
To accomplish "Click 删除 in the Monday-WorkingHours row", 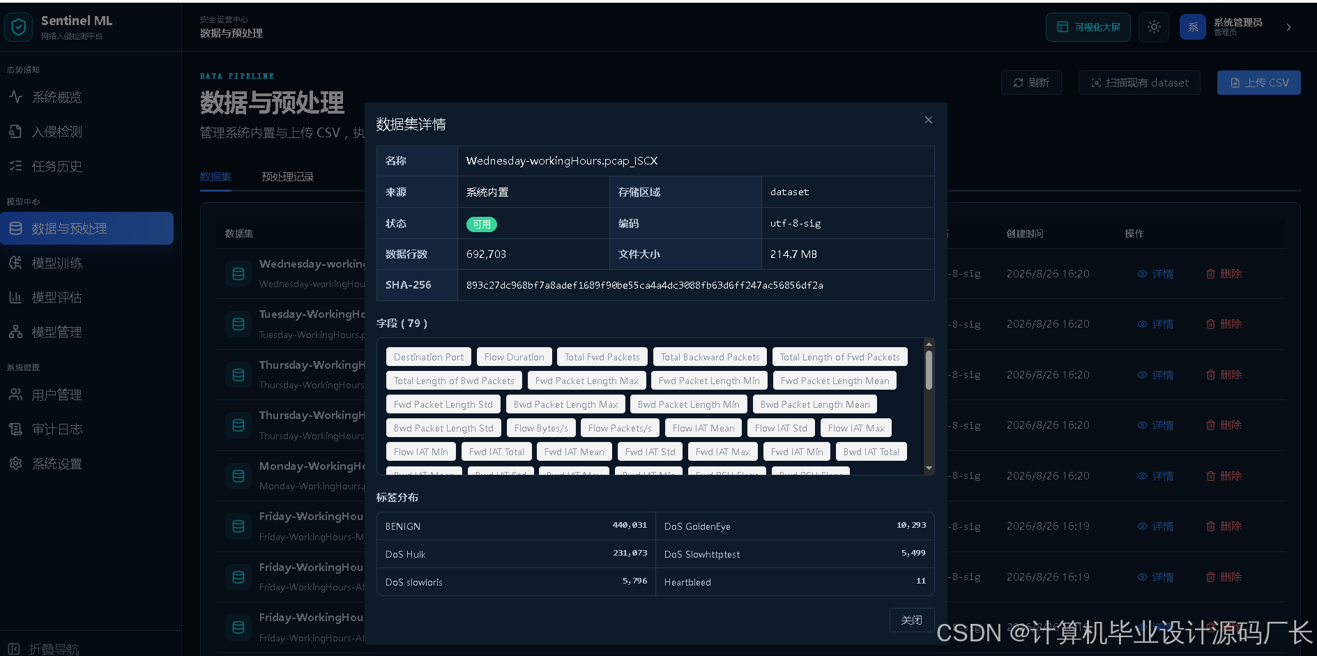I will point(1224,476).
